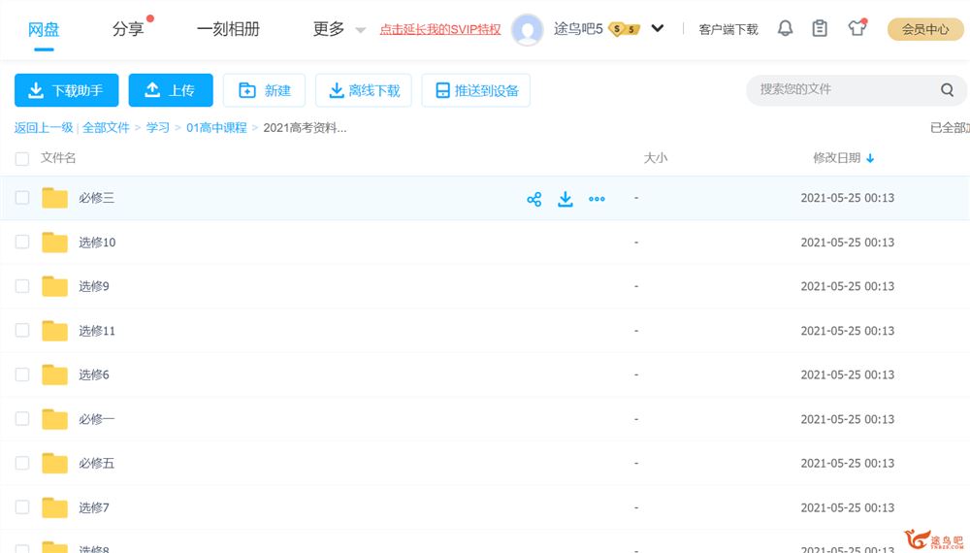970x553 pixels.
Task: Open folder name 必修三
Action: [96, 198]
